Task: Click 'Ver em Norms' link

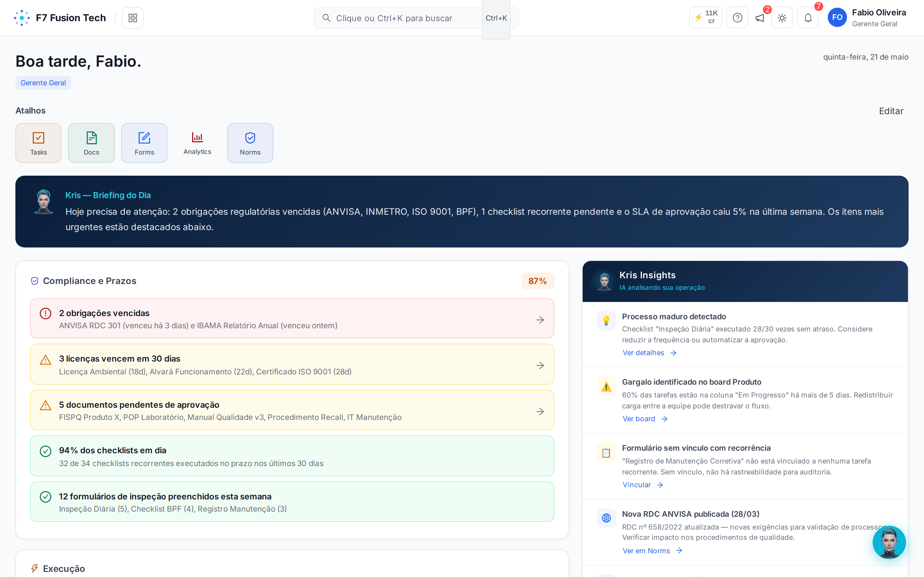Action: 653,551
